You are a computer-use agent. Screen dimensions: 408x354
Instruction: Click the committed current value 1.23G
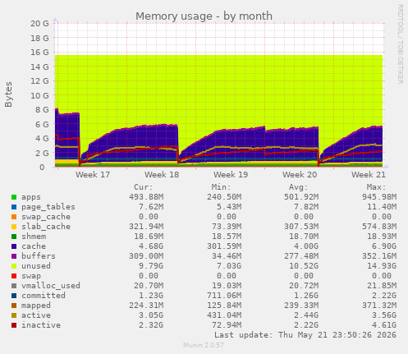click(x=151, y=296)
